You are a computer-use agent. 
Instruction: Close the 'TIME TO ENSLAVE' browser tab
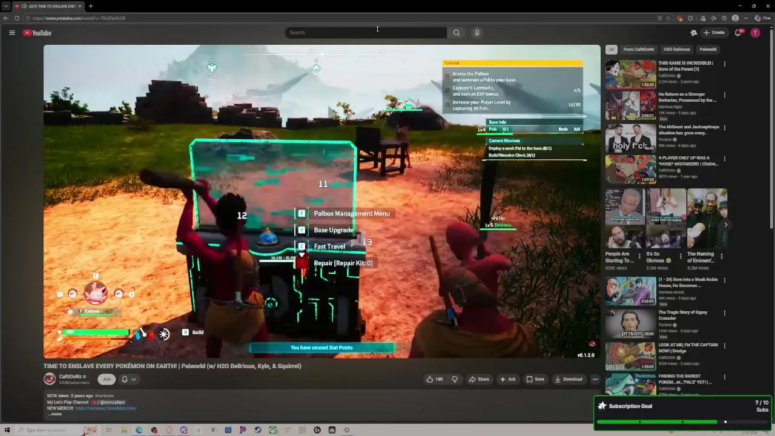click(81, 6)
